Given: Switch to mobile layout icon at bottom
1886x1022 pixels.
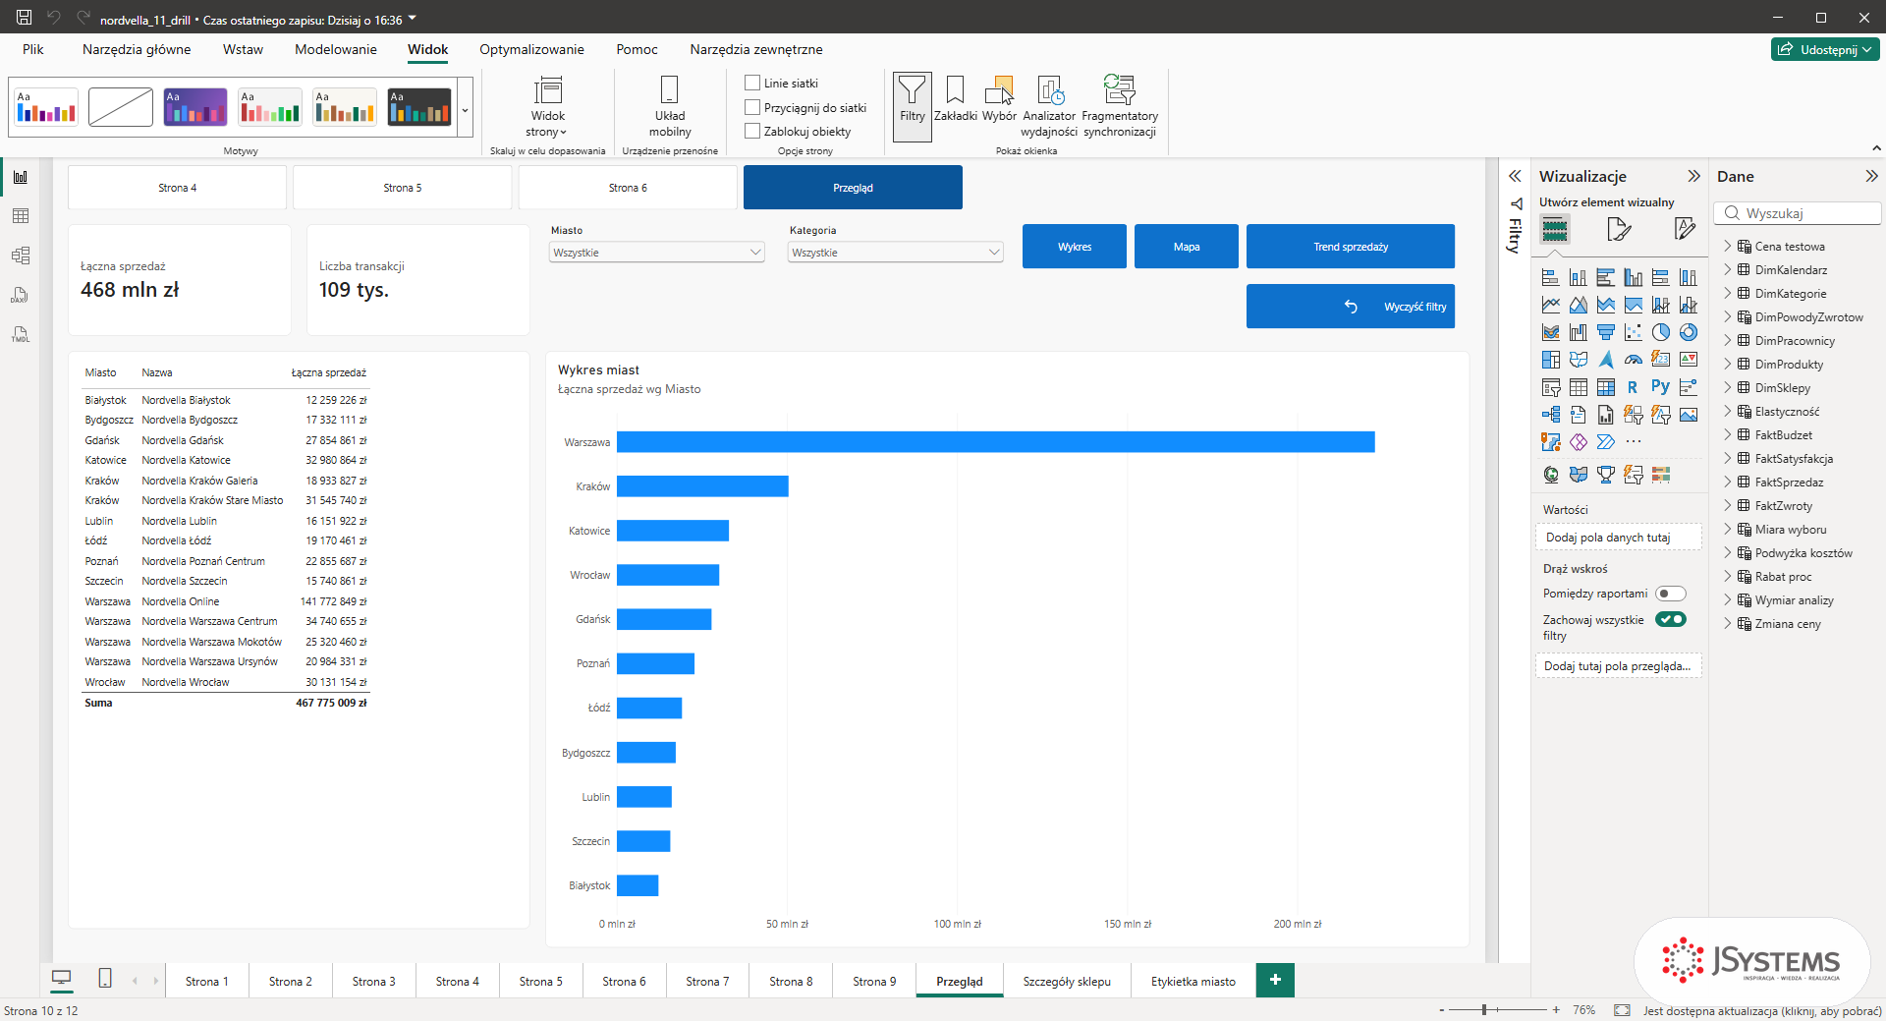Looking at the screenshot, I should (105, 978).
